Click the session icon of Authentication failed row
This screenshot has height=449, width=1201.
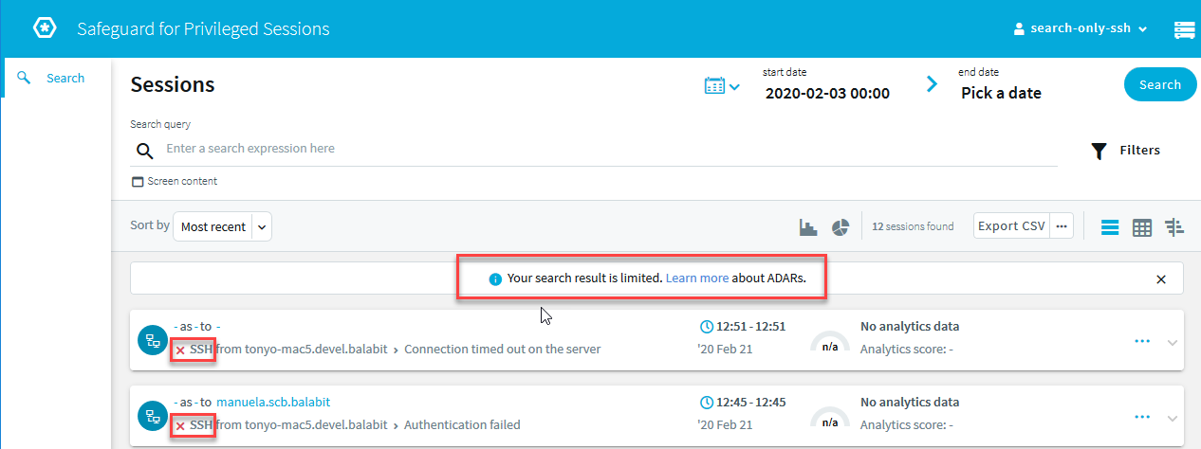(152, 416)
